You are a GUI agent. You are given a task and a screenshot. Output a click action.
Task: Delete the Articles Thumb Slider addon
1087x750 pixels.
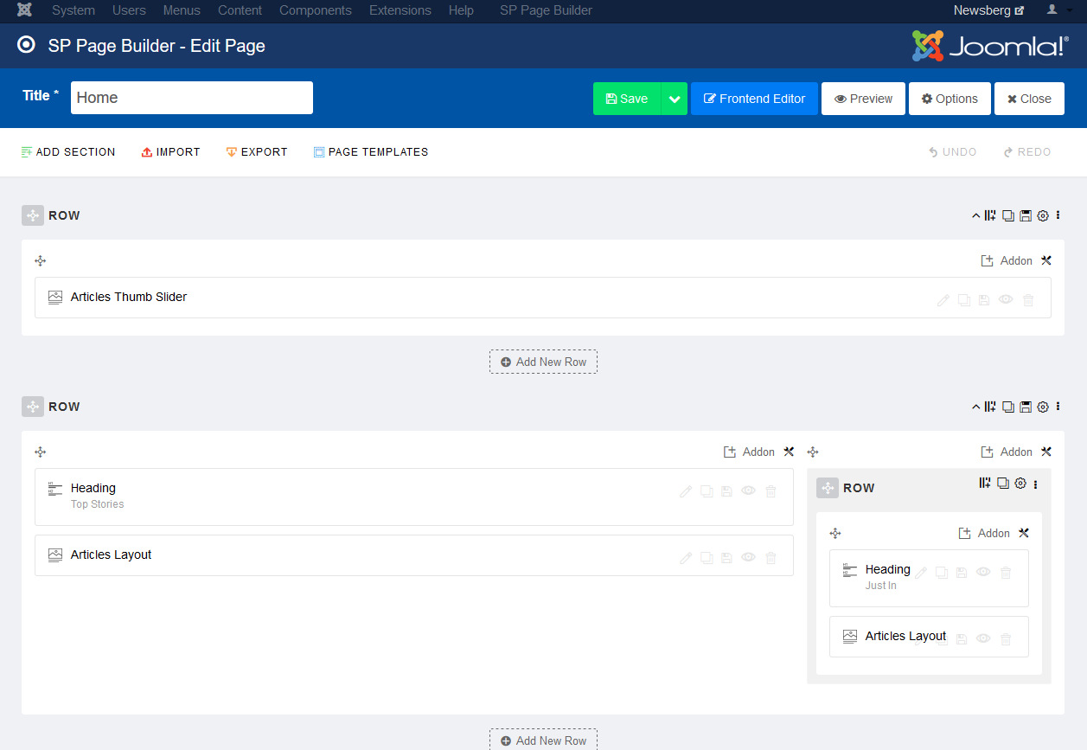[1028, 300]
